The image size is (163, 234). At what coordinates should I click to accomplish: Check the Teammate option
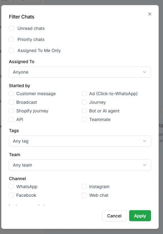[84, 119]
